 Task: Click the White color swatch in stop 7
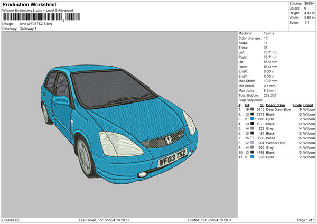point(253,138)
